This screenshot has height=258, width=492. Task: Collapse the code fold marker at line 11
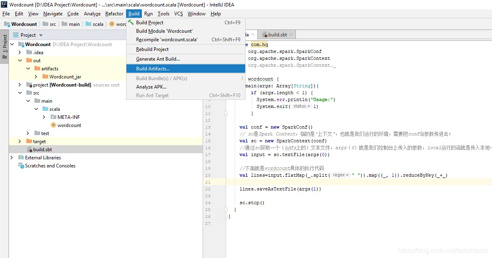pyautogui.click(x=226, y=114)
